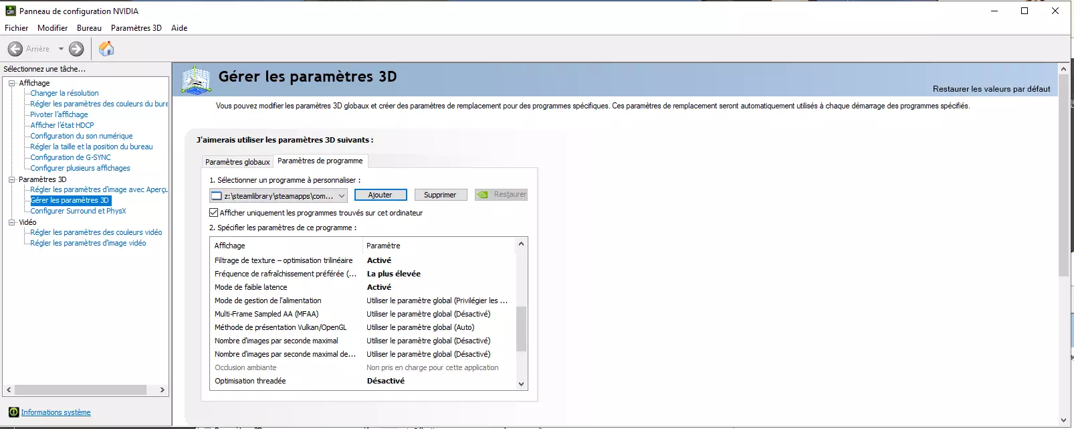Open Régler les paramètres d'image vidéo
Viewport: 1074px width, 429px height.
coord(88,243)
